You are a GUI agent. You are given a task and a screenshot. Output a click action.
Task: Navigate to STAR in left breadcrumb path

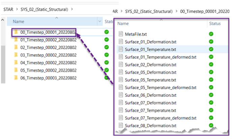point(8,9)
